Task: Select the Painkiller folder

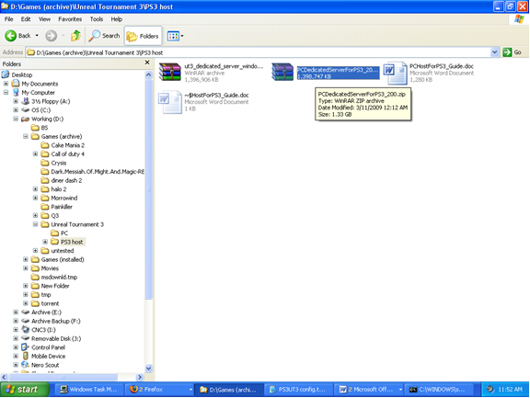Action: [x=62, y=207]
